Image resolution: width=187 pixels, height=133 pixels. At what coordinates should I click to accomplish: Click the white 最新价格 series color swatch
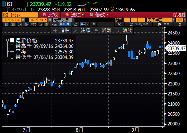click(12, 40)
